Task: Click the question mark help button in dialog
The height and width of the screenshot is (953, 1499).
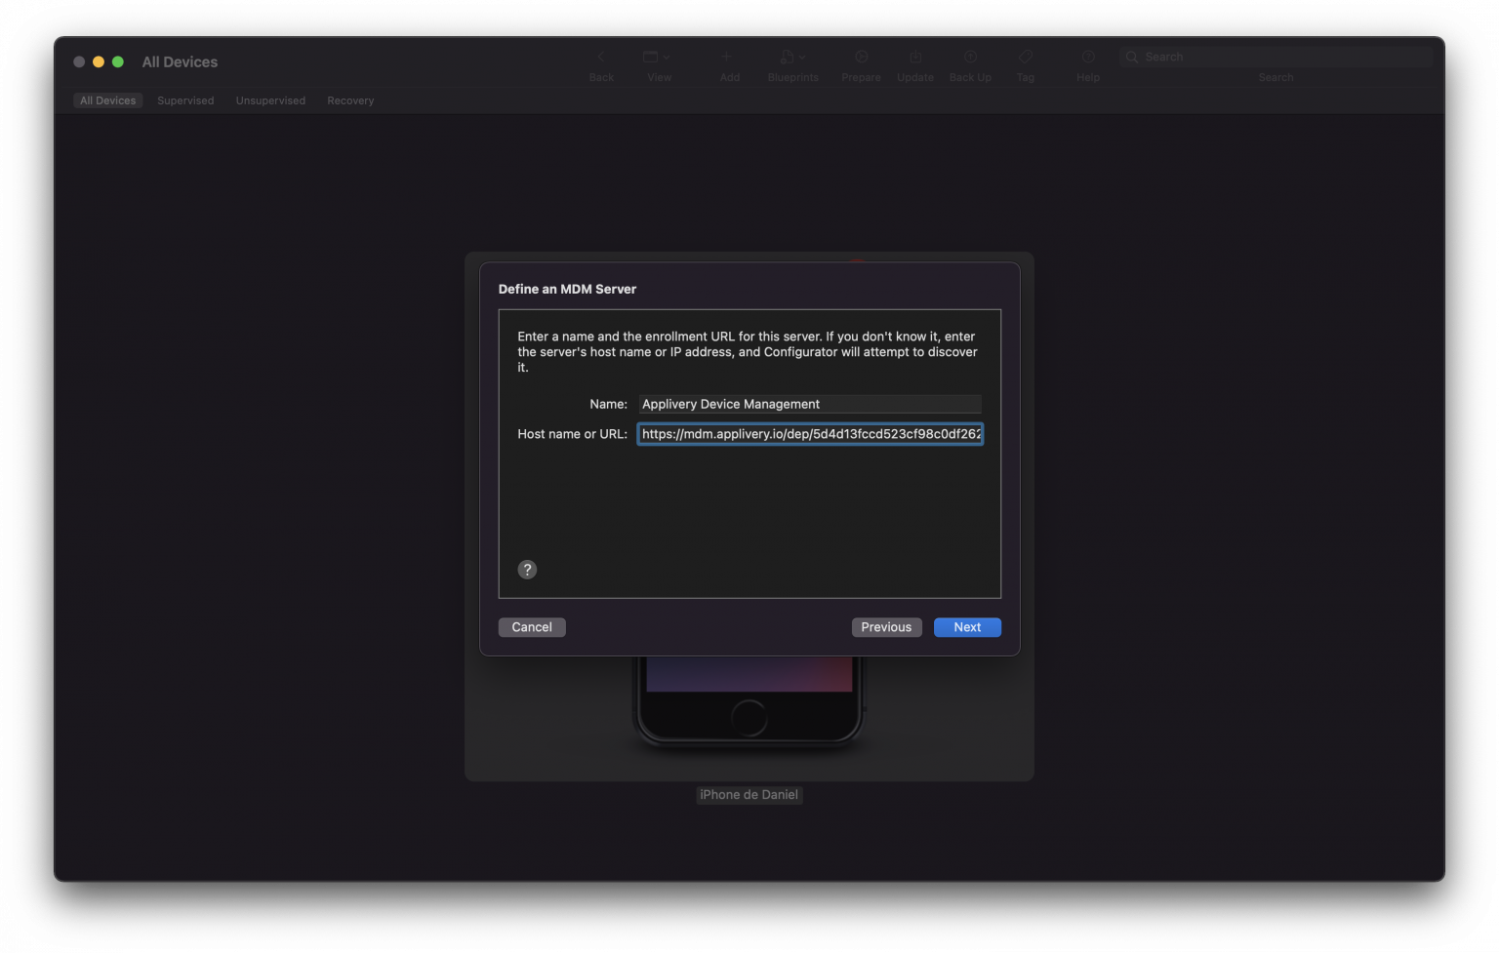Action: 527,570
